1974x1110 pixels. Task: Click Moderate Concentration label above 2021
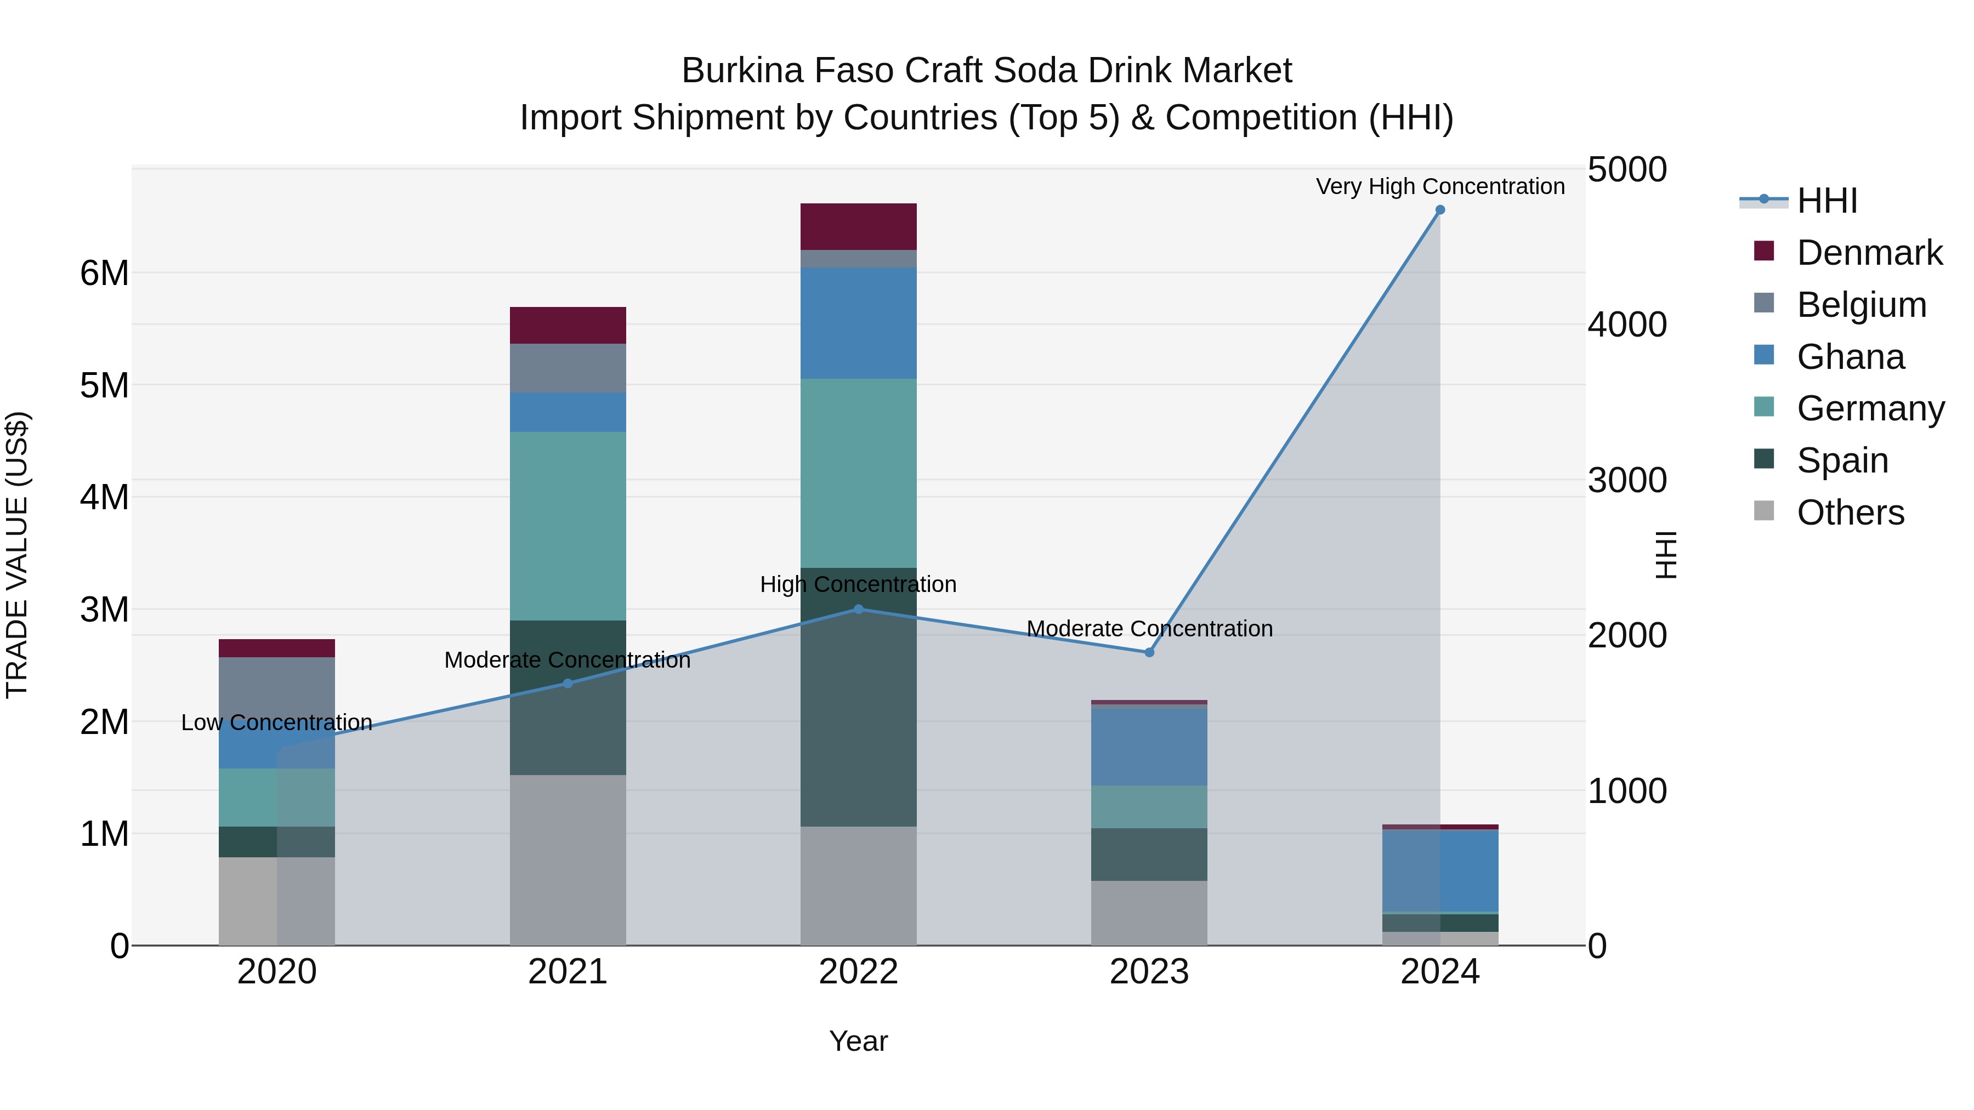coord(568,659)
